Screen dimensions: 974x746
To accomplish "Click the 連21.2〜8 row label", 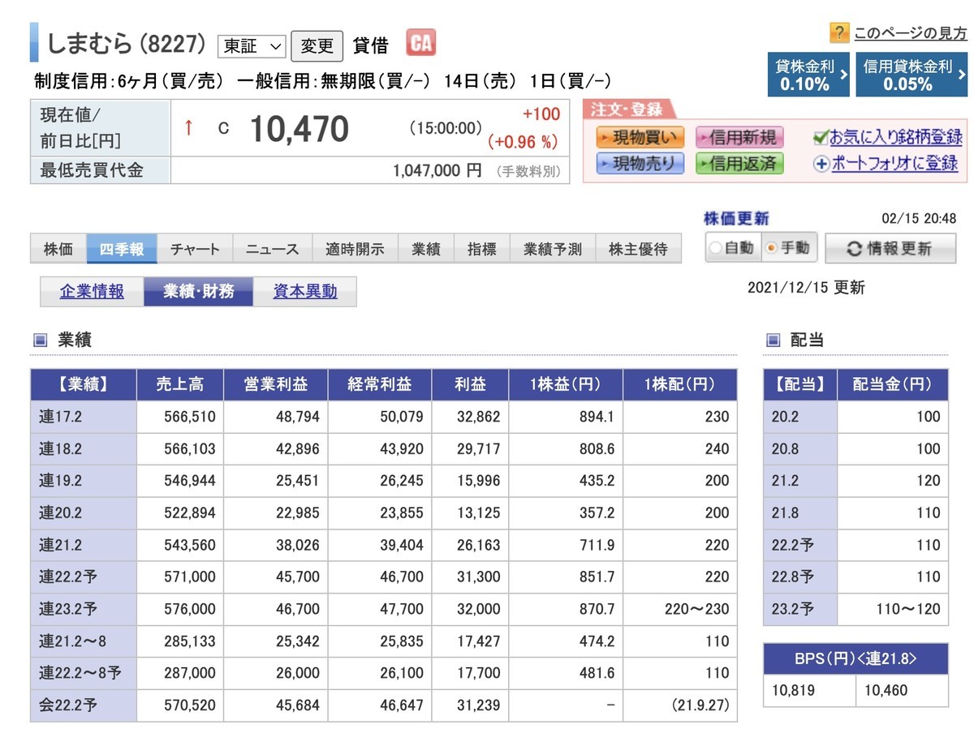I will (83, 641).
